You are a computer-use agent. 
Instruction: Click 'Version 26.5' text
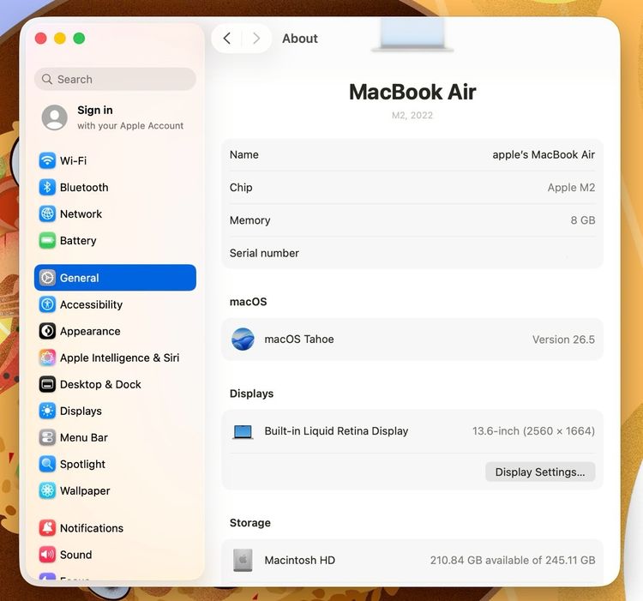click(563, 340)
